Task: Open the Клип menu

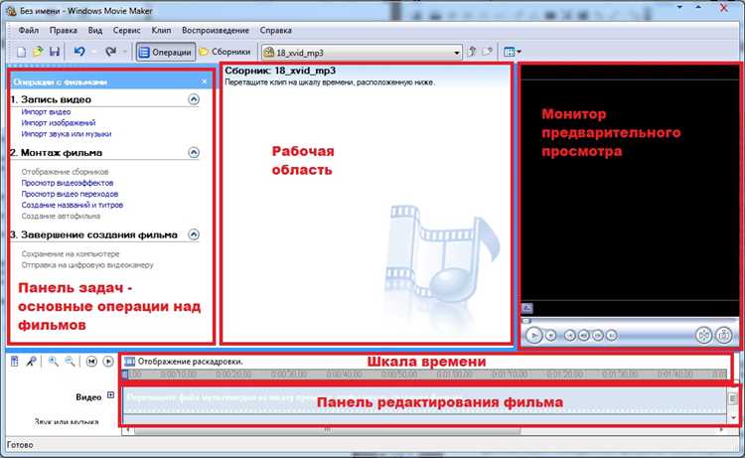Action: pos(161,30)
